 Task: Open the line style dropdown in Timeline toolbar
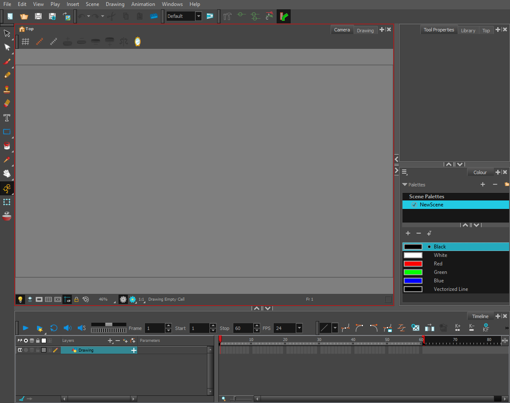point(335,328)
